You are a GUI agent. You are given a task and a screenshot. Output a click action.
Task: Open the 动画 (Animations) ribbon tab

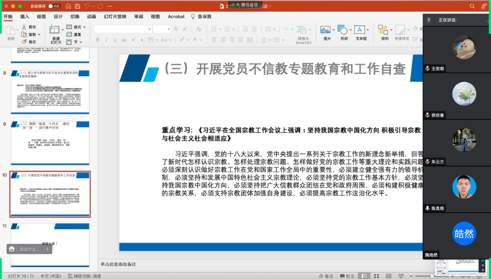[x=91, y=16]
